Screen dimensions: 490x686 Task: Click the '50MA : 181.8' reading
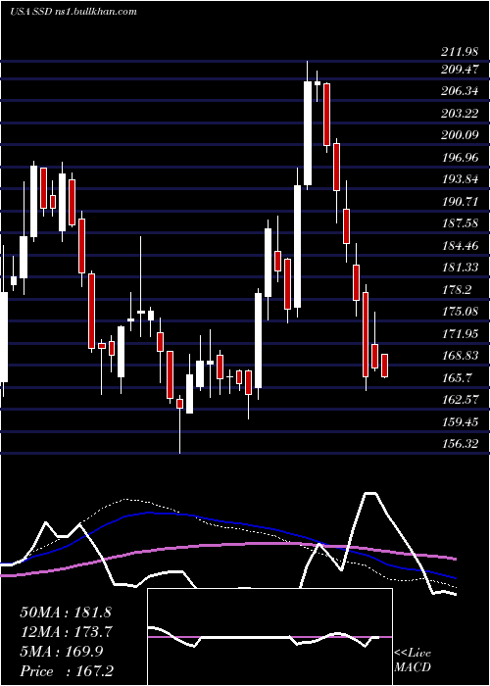[x=66, y=612]
